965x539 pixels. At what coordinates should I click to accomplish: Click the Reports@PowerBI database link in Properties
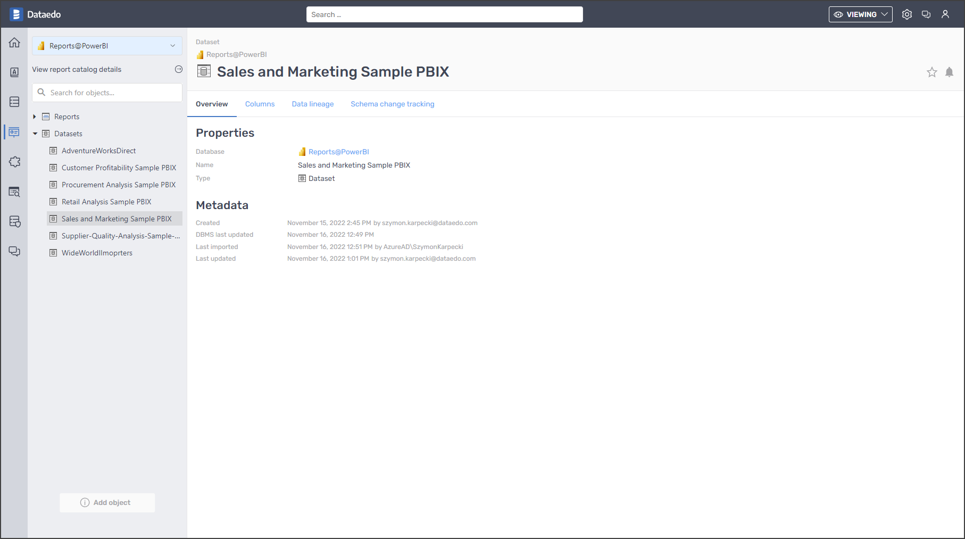pyautogui.click(x=338, y=152)
